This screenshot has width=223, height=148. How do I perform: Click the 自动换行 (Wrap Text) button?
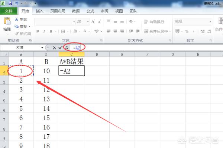click(155, 21)
